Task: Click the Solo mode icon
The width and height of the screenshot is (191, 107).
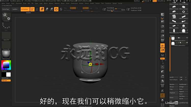Action: click(162, 100)
